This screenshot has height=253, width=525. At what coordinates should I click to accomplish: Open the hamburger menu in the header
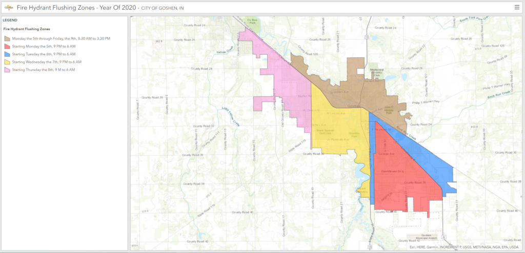point(516,7)
